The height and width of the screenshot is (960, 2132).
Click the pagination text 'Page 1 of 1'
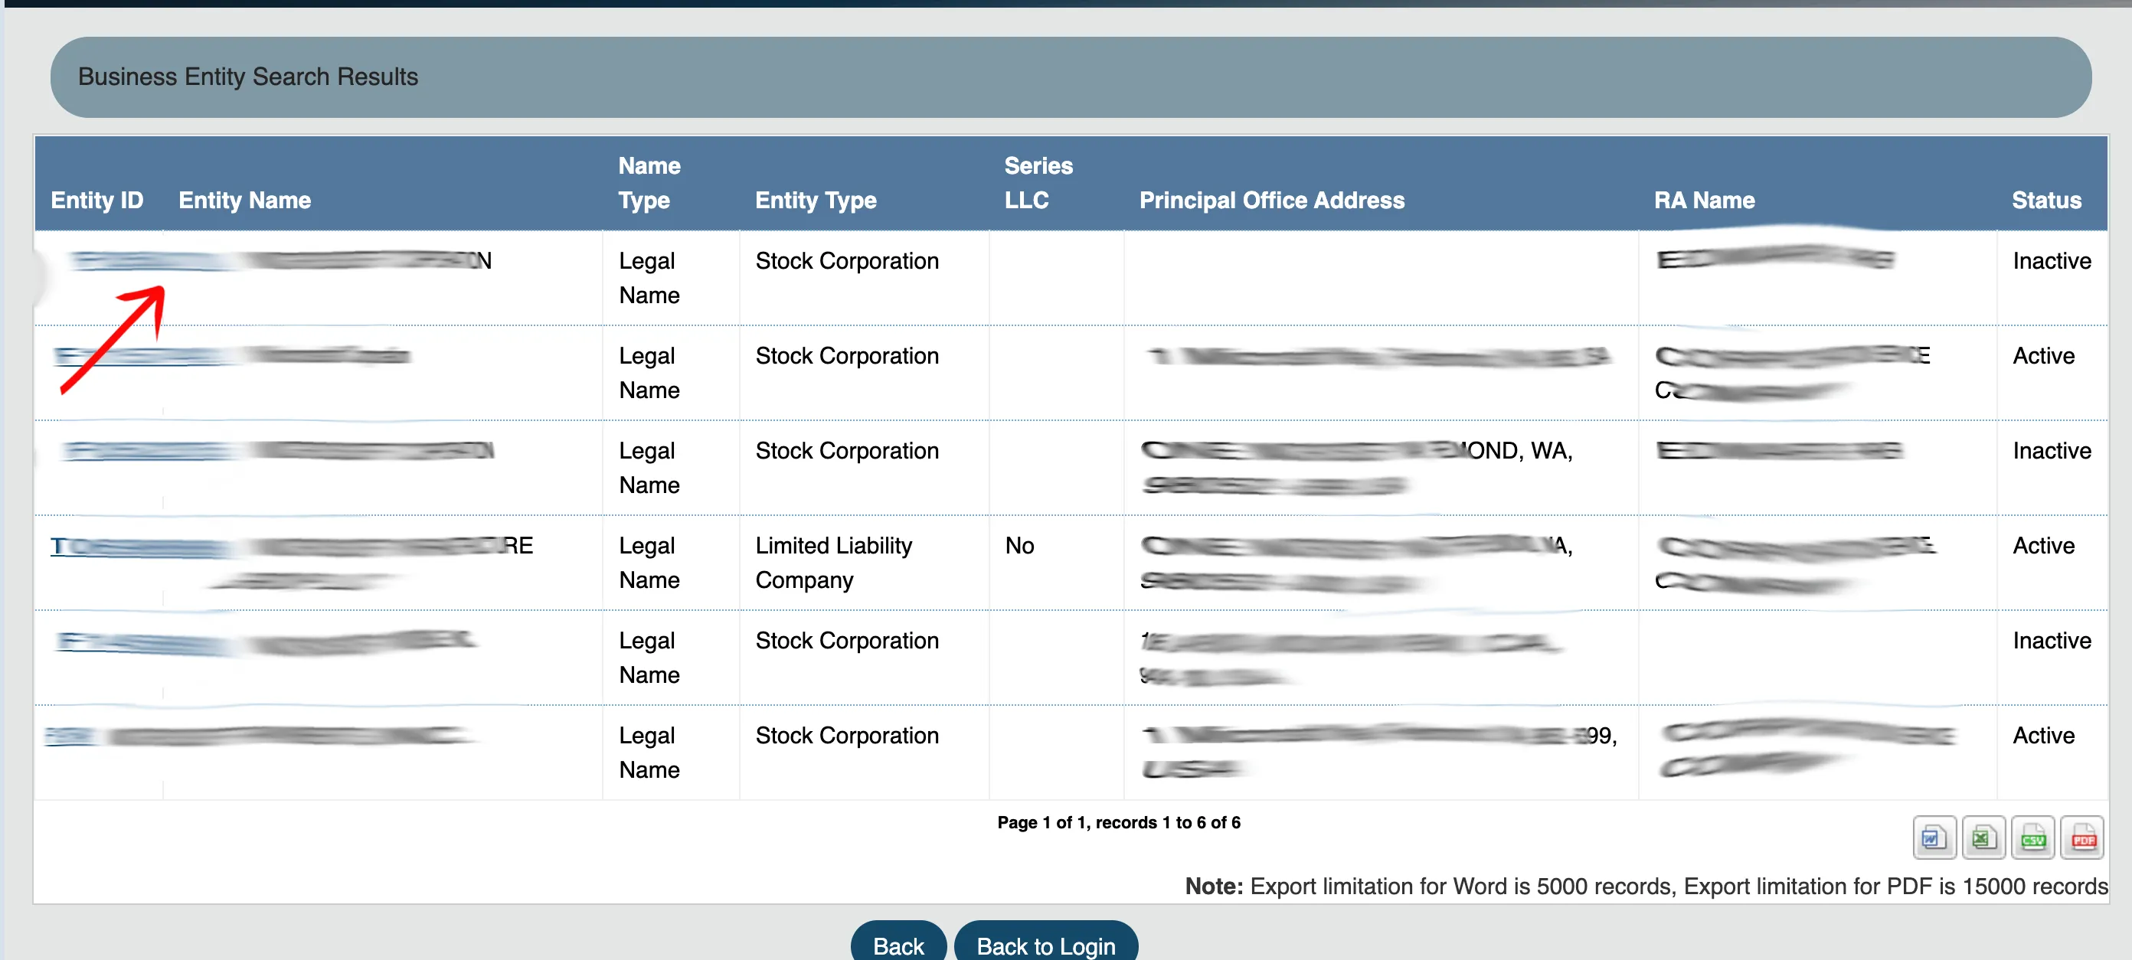[1041, 821]
